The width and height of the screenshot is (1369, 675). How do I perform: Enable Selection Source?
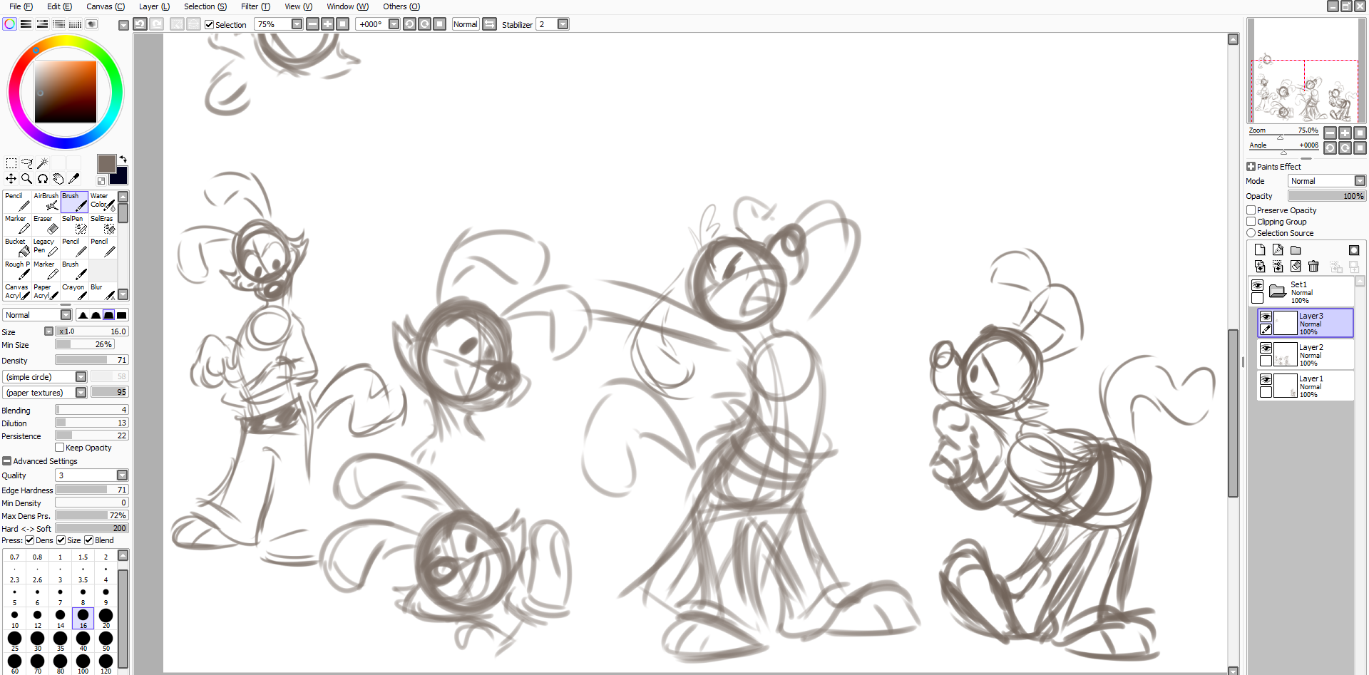tap(1251, 233)
